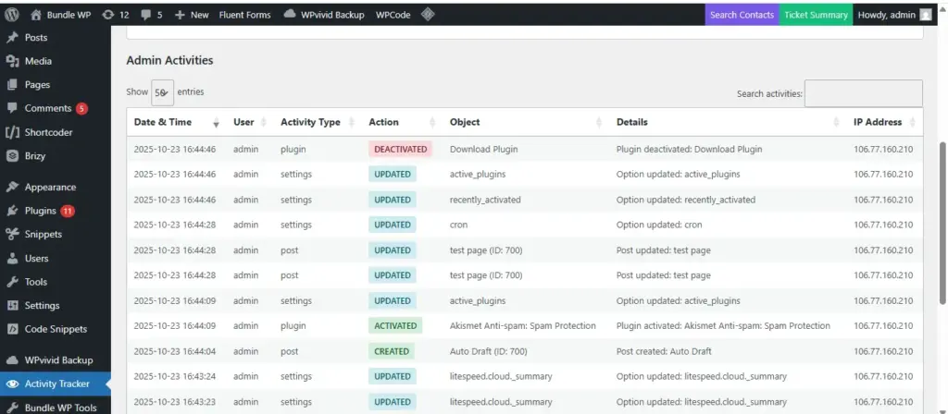Click 2025-10-23 16:44:04 timestamp
This screenshot has width=948, height=414.
pos(175,351)
